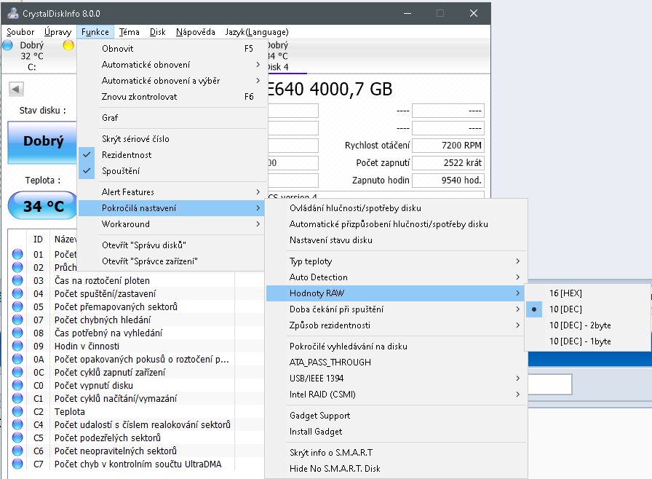Click Otevřít "Správce zařízení" entry
Screen dimensions: 652x479
171,261
